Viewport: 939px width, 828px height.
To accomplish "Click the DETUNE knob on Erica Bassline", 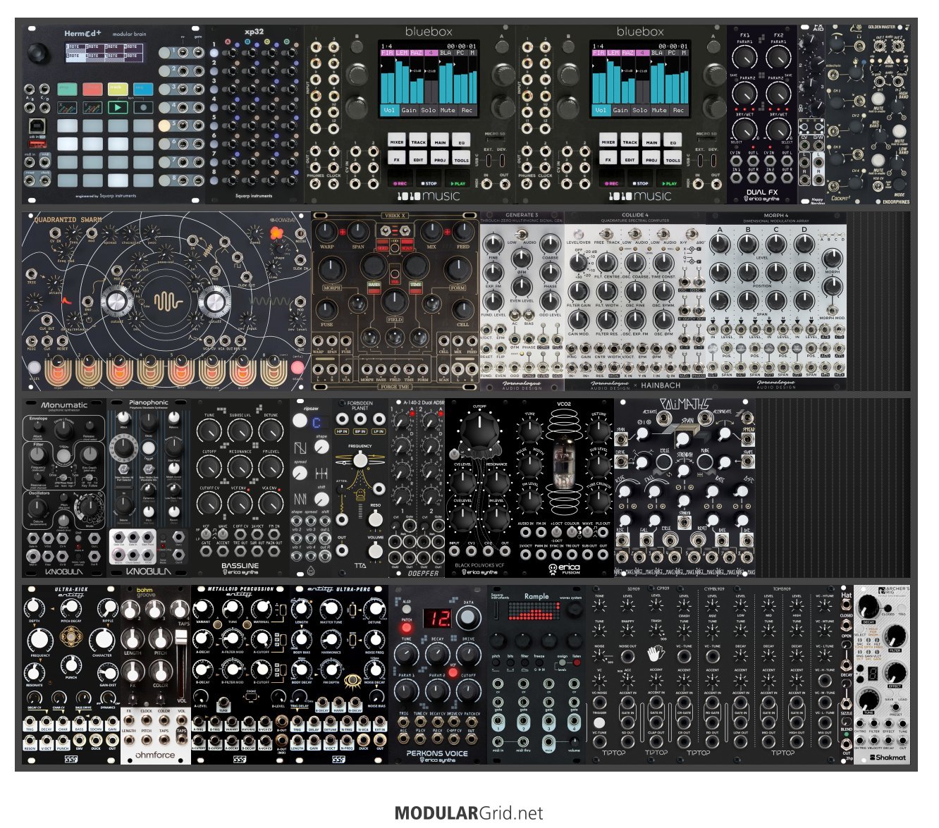I will tap(271, 430).
